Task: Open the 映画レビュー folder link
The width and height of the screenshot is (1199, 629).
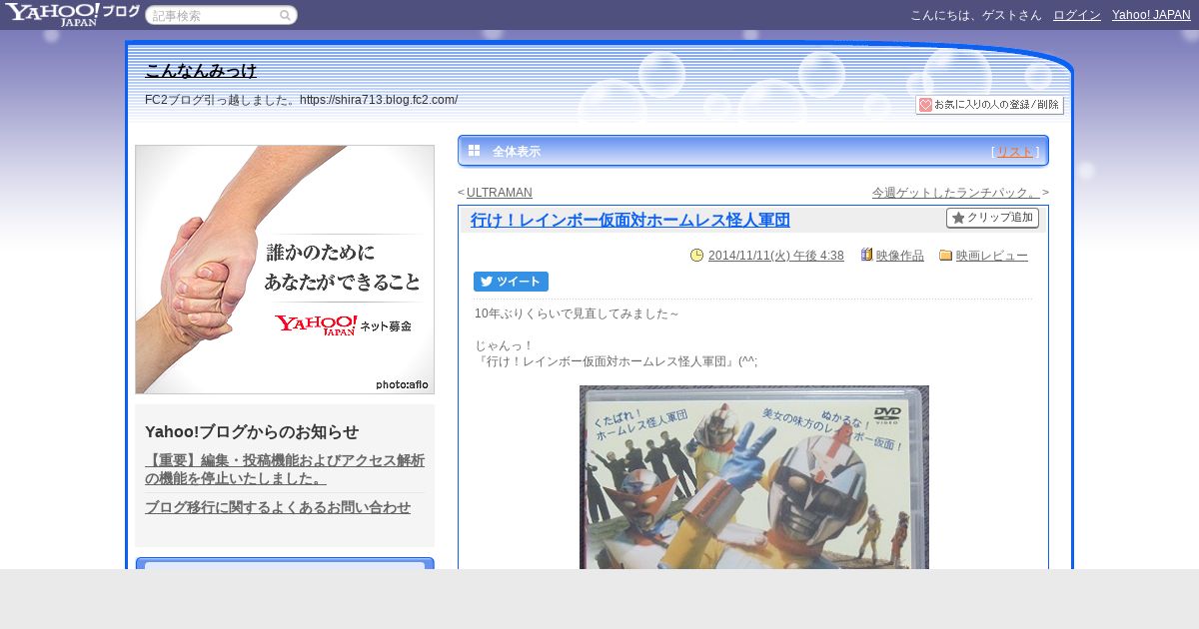Action: click(x=992, y=256)
